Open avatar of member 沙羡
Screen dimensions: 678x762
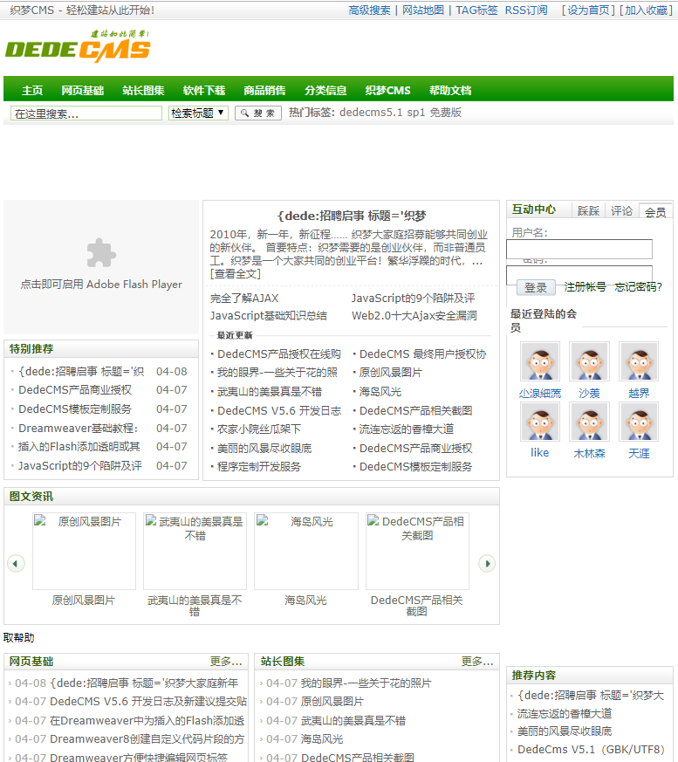click(x=590, y=361)
